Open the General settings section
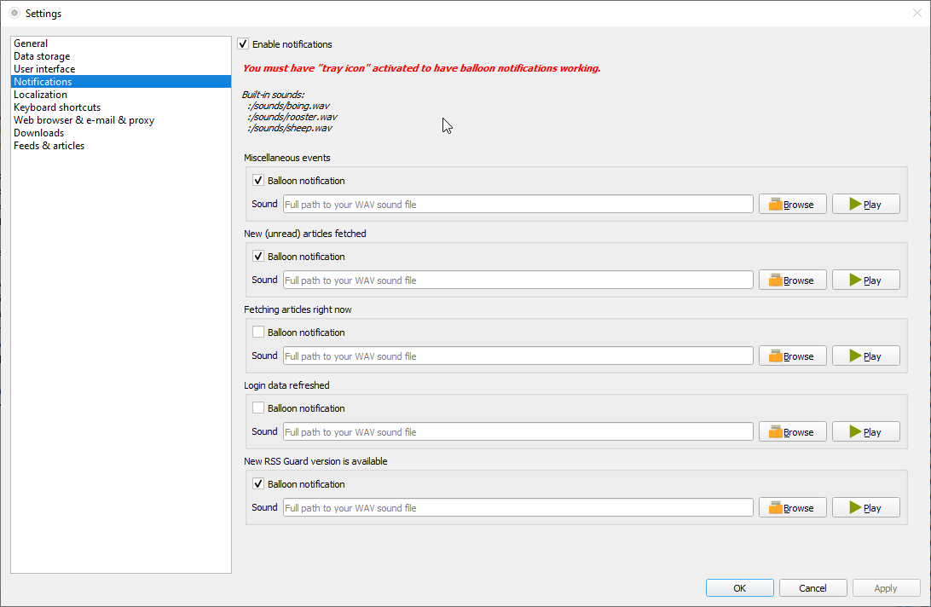The height and width of the screenshot is (607, 931). pos(31,43)
